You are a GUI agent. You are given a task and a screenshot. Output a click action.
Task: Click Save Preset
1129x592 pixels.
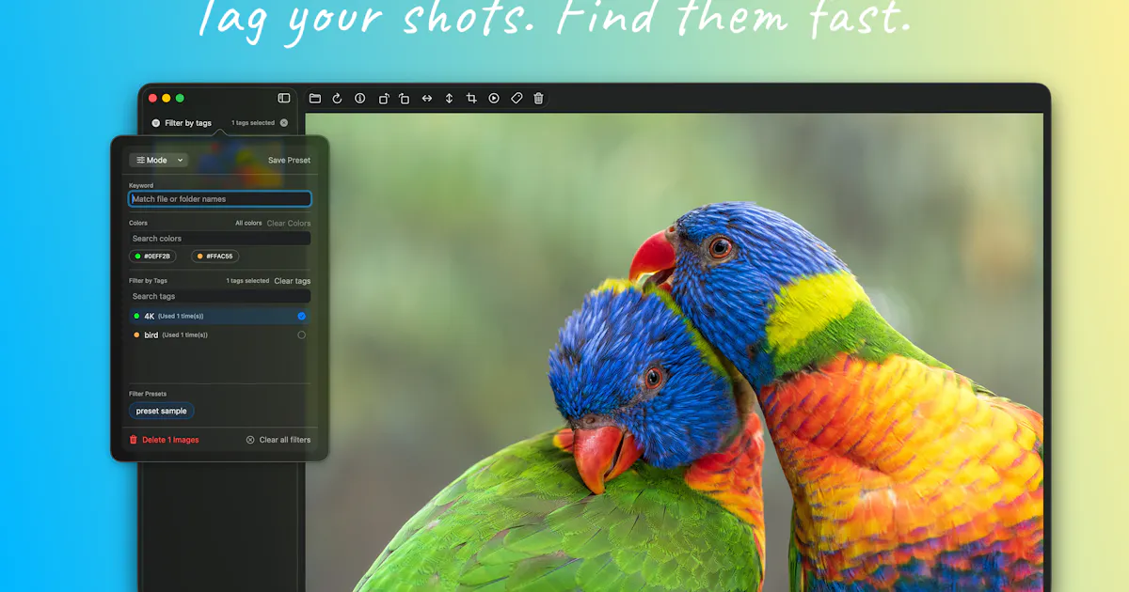coord(289,160)
